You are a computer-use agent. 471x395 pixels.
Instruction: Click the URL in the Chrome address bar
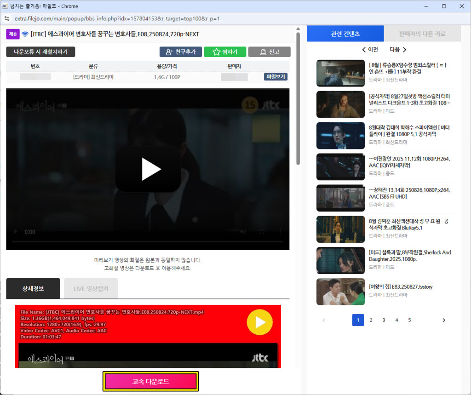coord(117,19)
